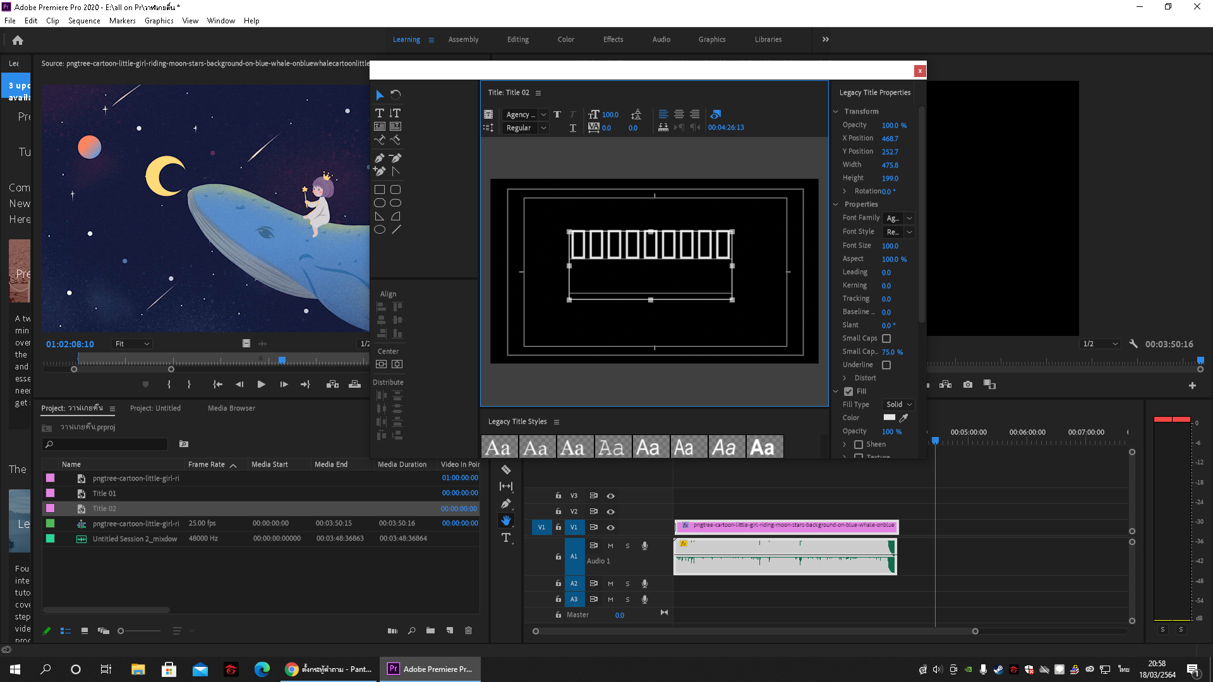
Task: Click the white fill Color swatch
Action: pyautogui.click(x=890, y=417)
